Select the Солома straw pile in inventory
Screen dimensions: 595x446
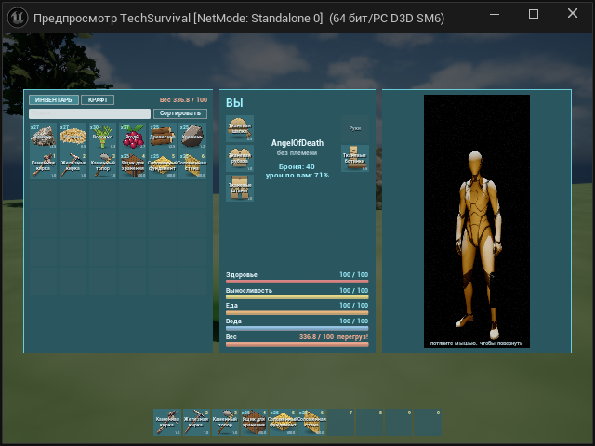(x=73, y=137)
